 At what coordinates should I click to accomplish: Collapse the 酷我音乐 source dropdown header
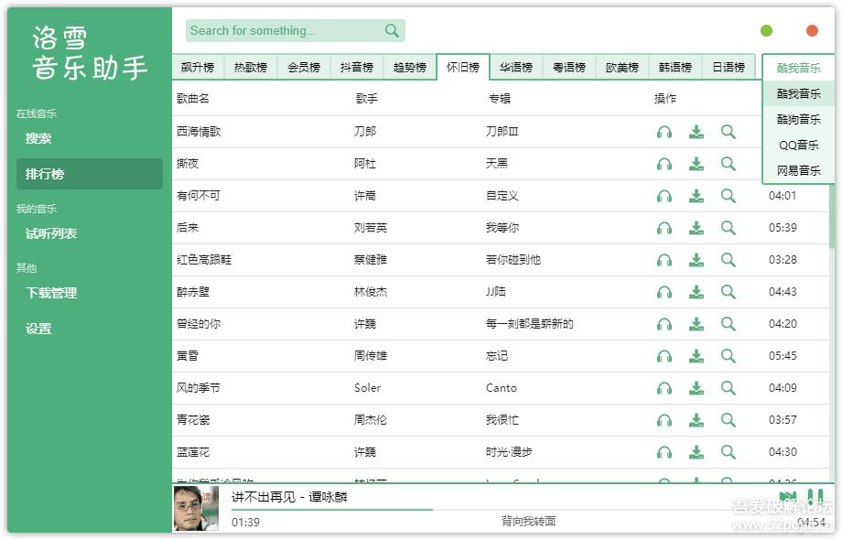798,68
